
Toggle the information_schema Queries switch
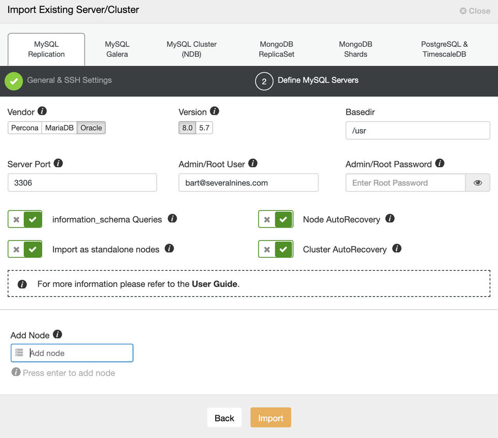click(25, 219)
